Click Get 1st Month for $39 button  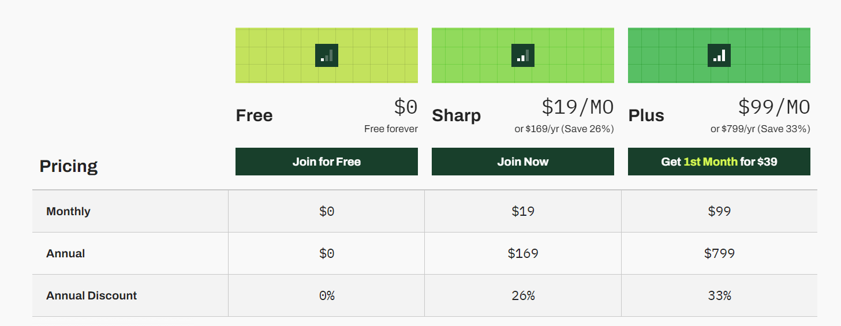[x=719, y=162]
